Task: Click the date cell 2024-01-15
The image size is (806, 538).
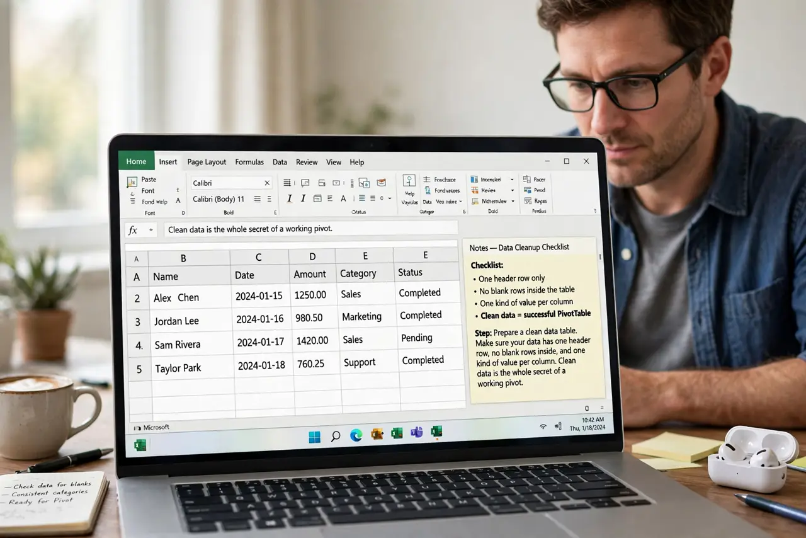Action: (260, 295)
